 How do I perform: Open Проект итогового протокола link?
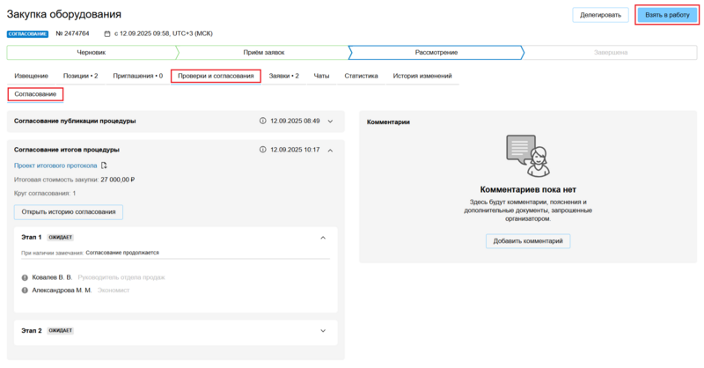click(55, 166)
